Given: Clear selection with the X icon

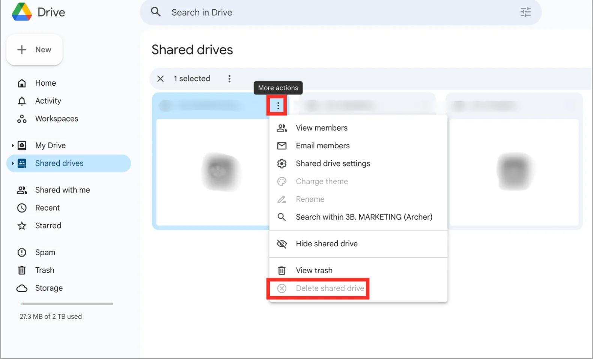Looking at the screenshot, I should click(x=160, y=78).
